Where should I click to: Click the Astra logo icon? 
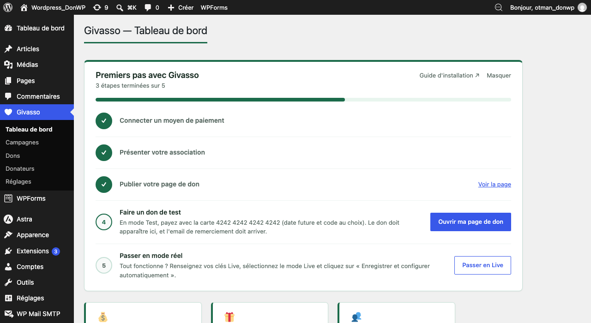click(x=8, y=219)
